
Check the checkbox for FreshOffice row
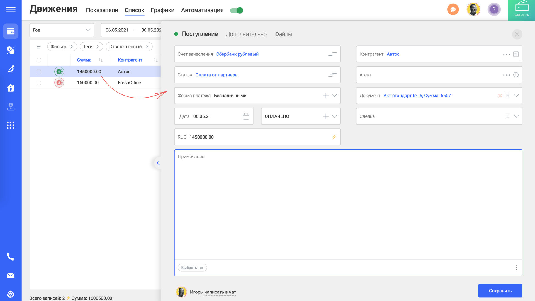(x=39, y=83)
